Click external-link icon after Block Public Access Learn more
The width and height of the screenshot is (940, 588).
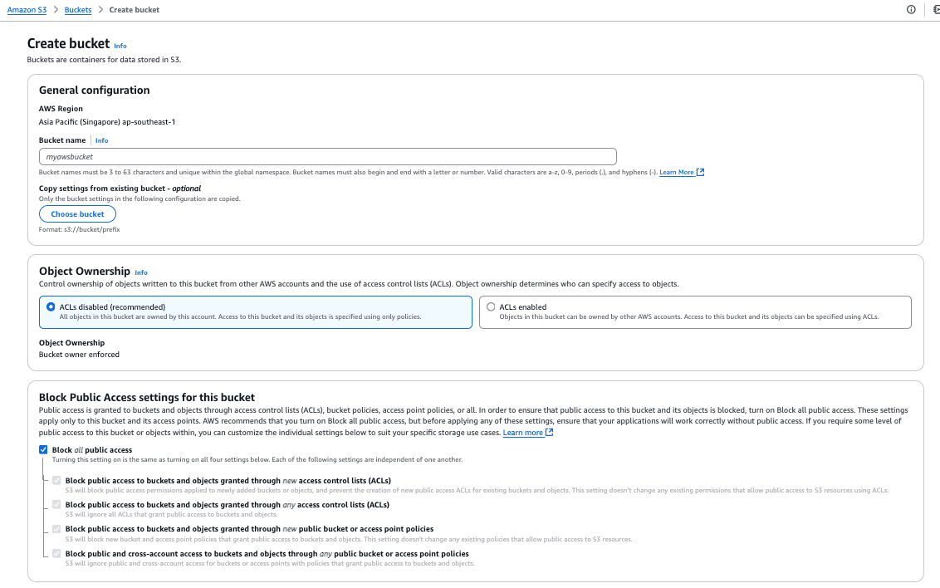click(x=550, y=433)
